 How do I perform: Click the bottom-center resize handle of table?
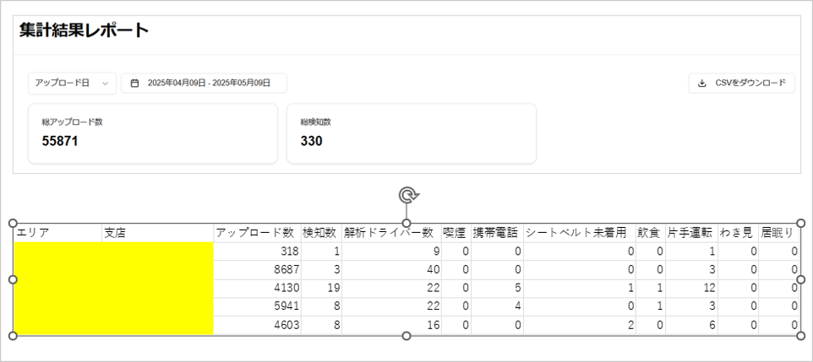(406, 336)
